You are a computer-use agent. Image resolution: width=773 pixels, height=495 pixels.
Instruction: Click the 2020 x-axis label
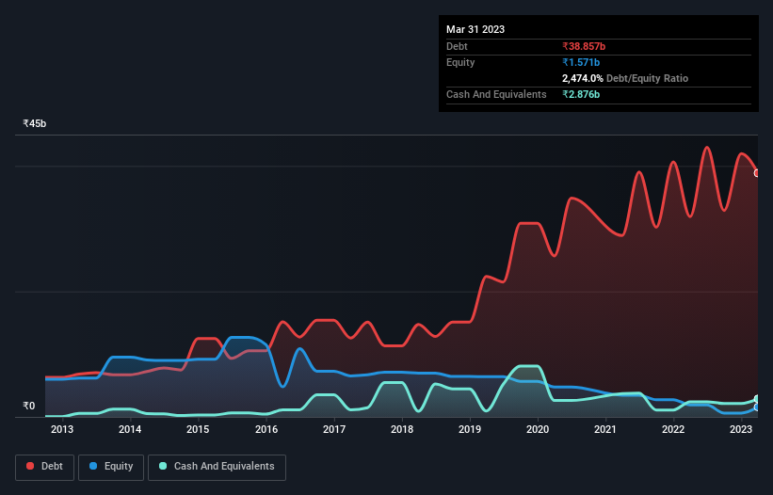click(538, 429)
